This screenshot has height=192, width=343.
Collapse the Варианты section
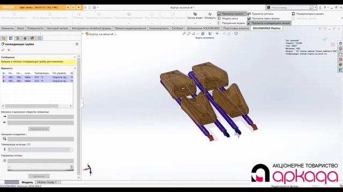click(x=75, y=68)
